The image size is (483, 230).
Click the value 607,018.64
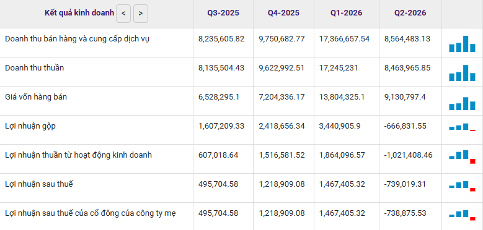coord(218,155)
